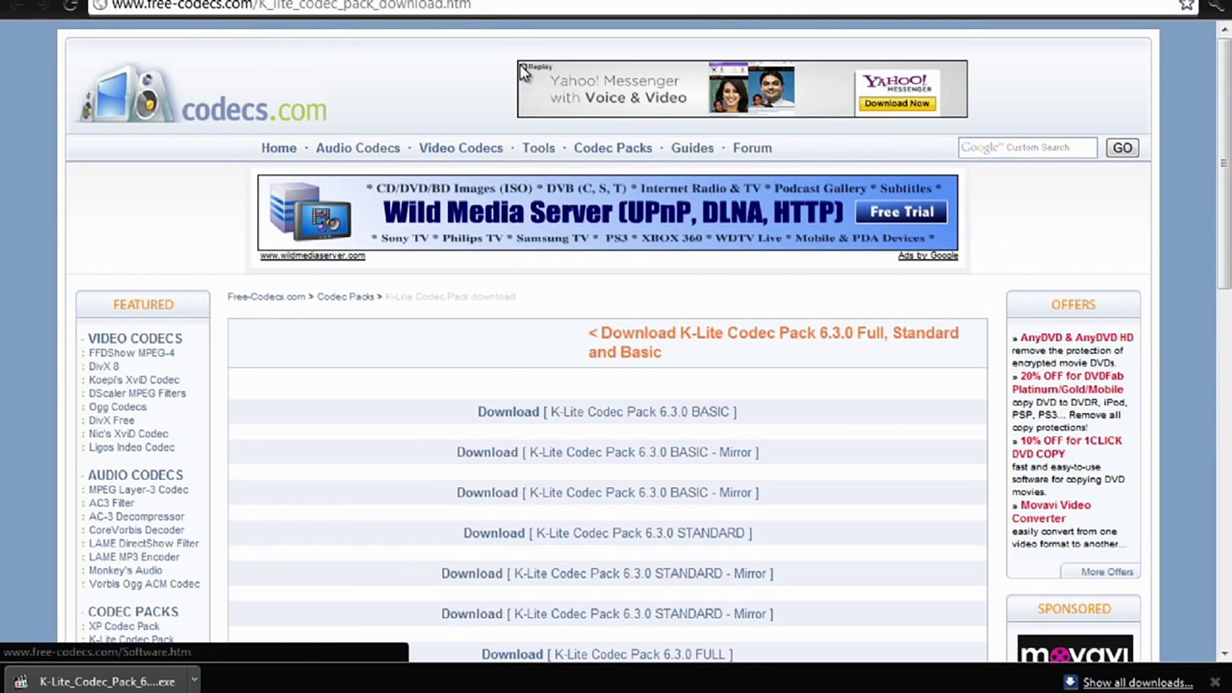Open Movavi Video Converter offer
Image resolution: width=1232 pixels, height=693 pixels.
(x=1052, y=511)
